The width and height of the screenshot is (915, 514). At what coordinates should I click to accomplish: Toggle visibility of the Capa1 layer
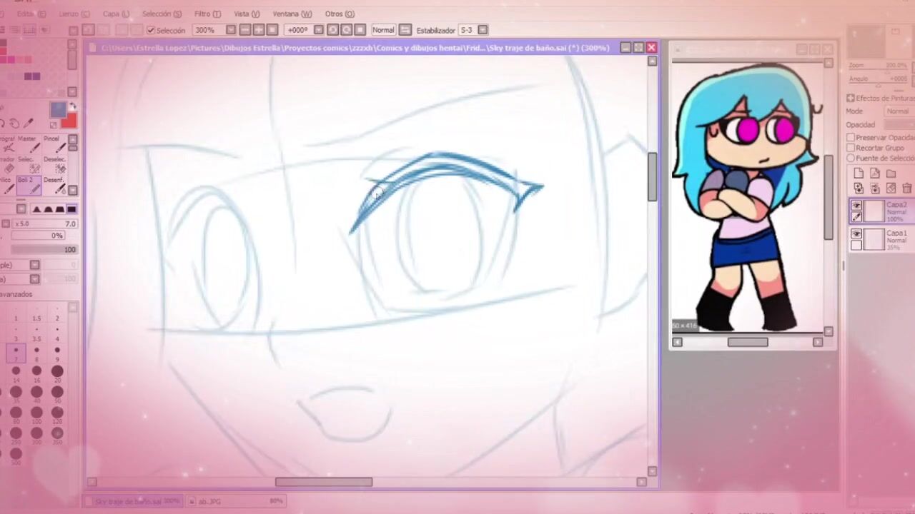coord(856,234)
